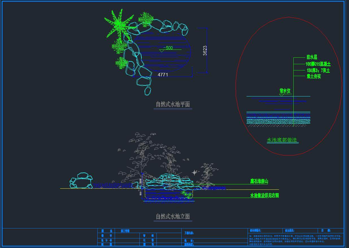This screenshot has width=349, height=248.
Task: Select the 100厚C15混凝土 annotation label
Action: tap(318, 64)
